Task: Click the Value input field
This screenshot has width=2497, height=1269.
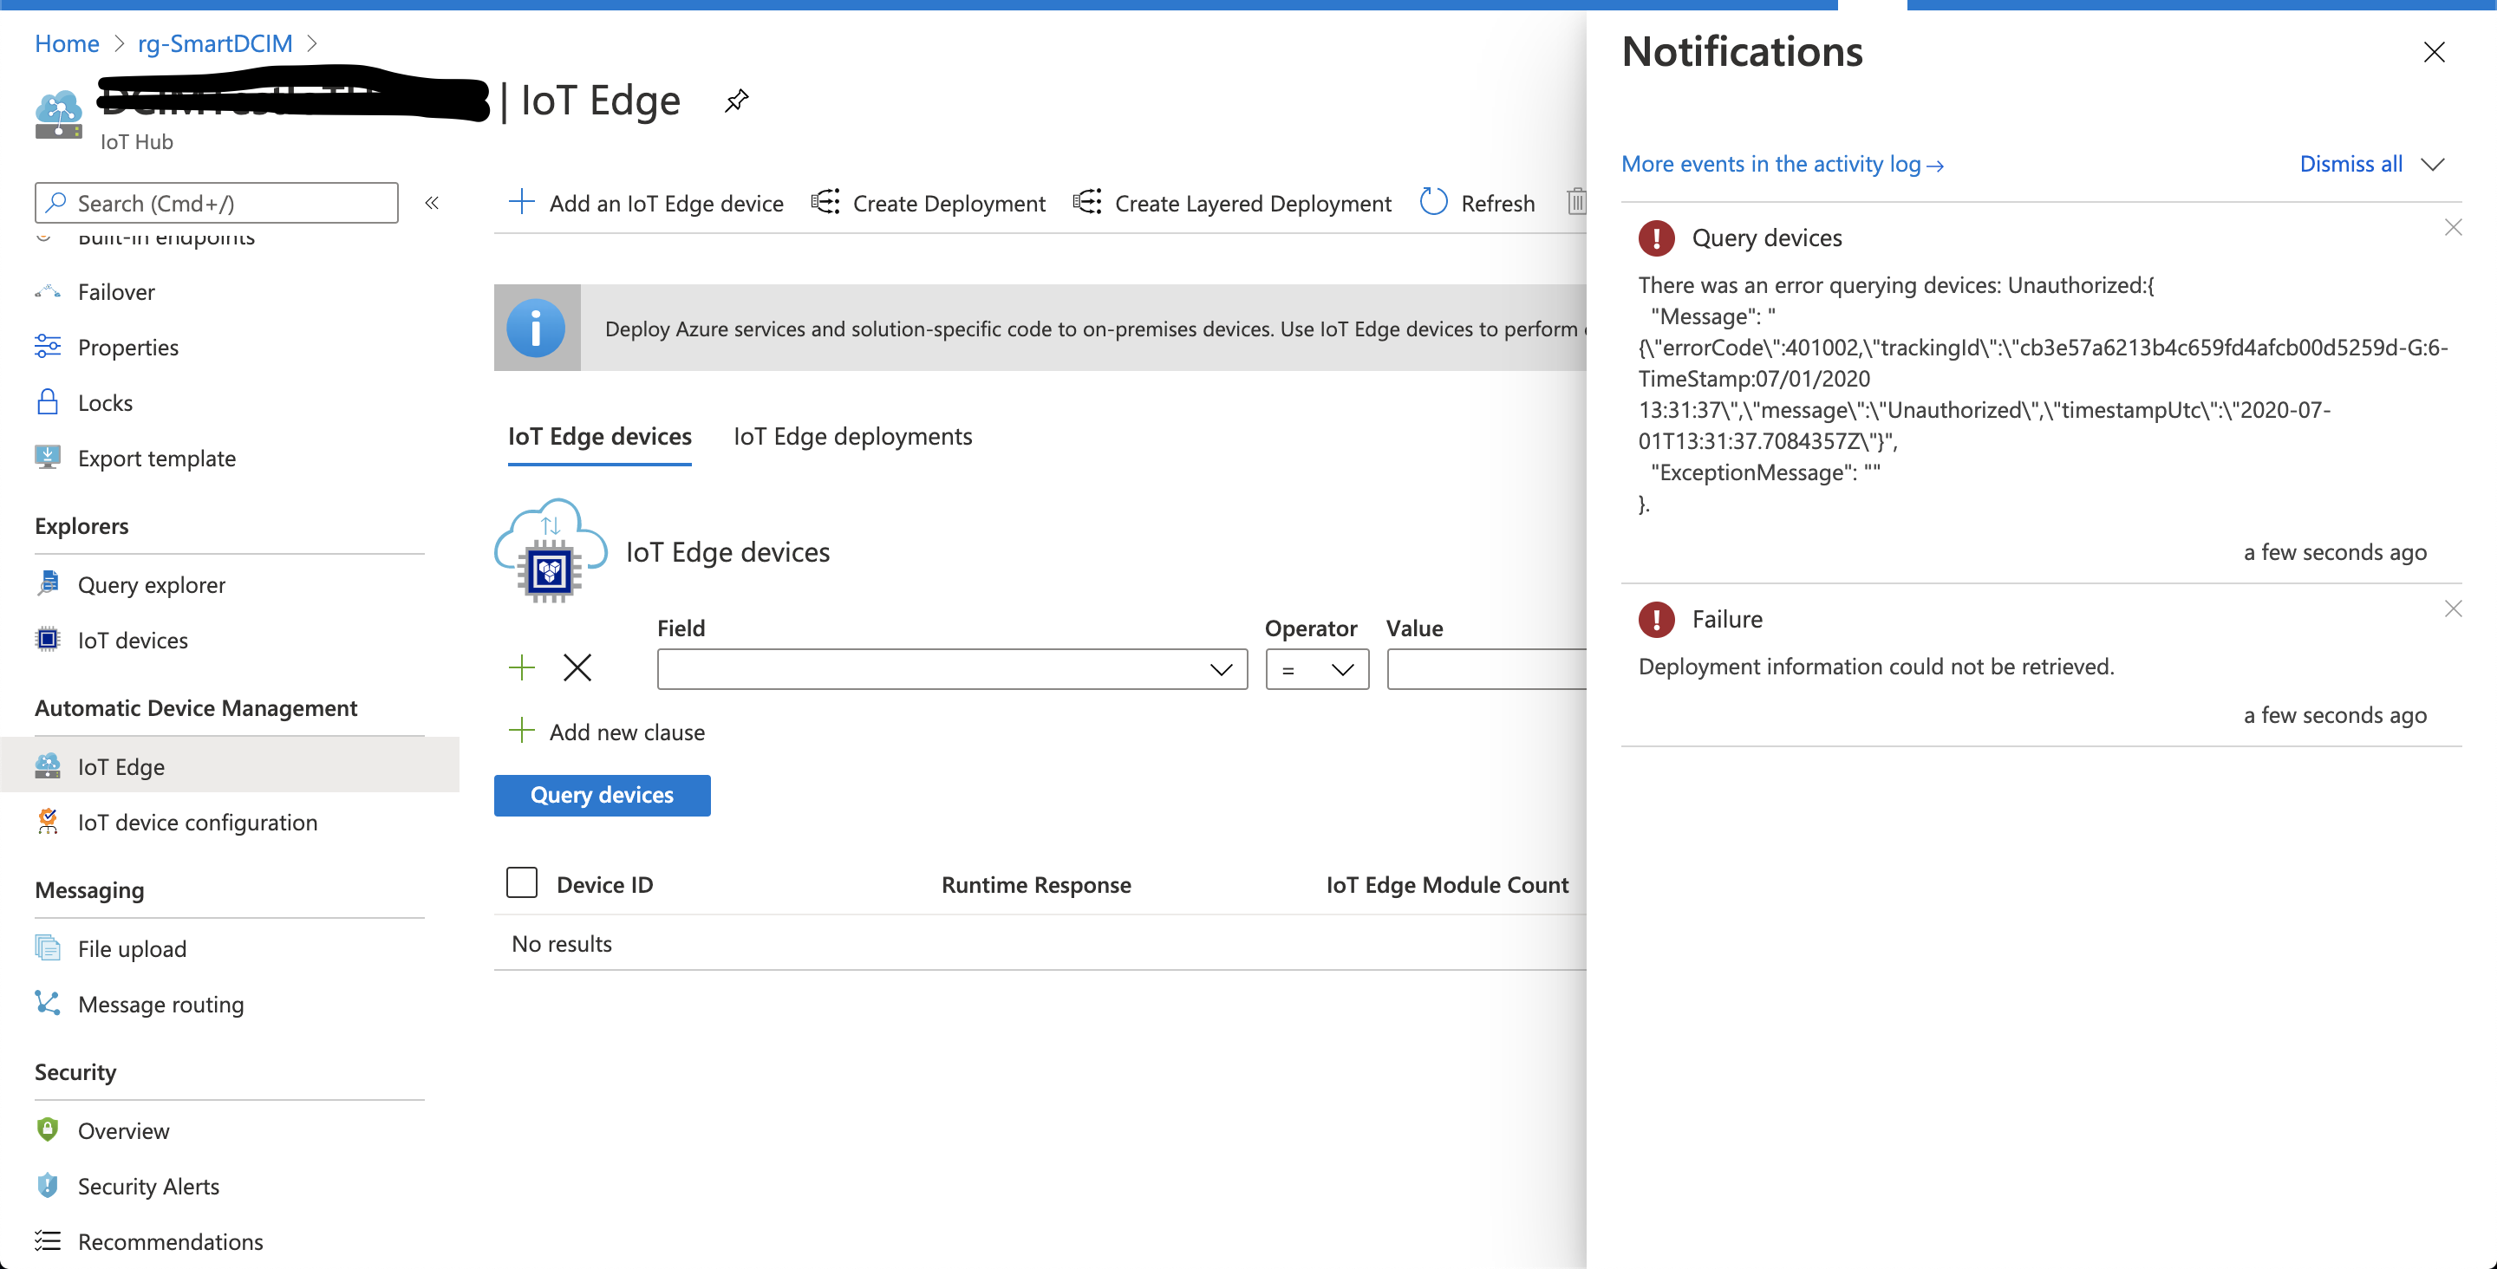Action: tap(1486, 669)
